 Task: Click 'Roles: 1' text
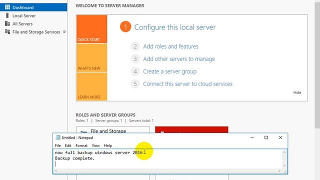coord(82,120)
